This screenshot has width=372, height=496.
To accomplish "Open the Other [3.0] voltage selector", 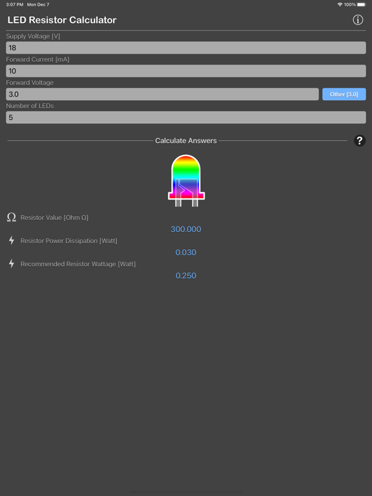I will [x=344, y=94].
